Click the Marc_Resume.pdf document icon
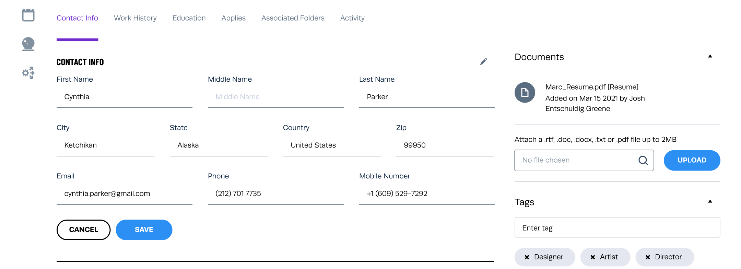 (x=525, y=93)
